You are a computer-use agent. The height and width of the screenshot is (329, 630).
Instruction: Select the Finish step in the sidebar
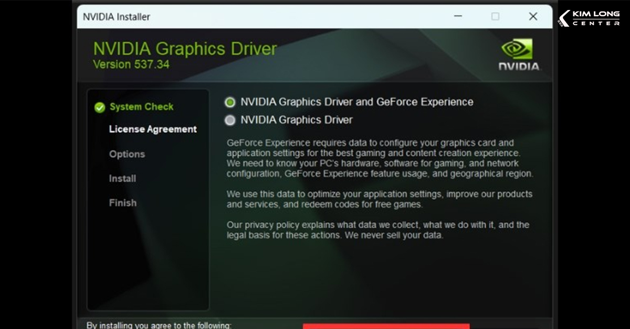tap(122, 203)
